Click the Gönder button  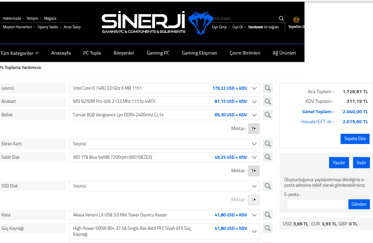click(x=359, y=204)
